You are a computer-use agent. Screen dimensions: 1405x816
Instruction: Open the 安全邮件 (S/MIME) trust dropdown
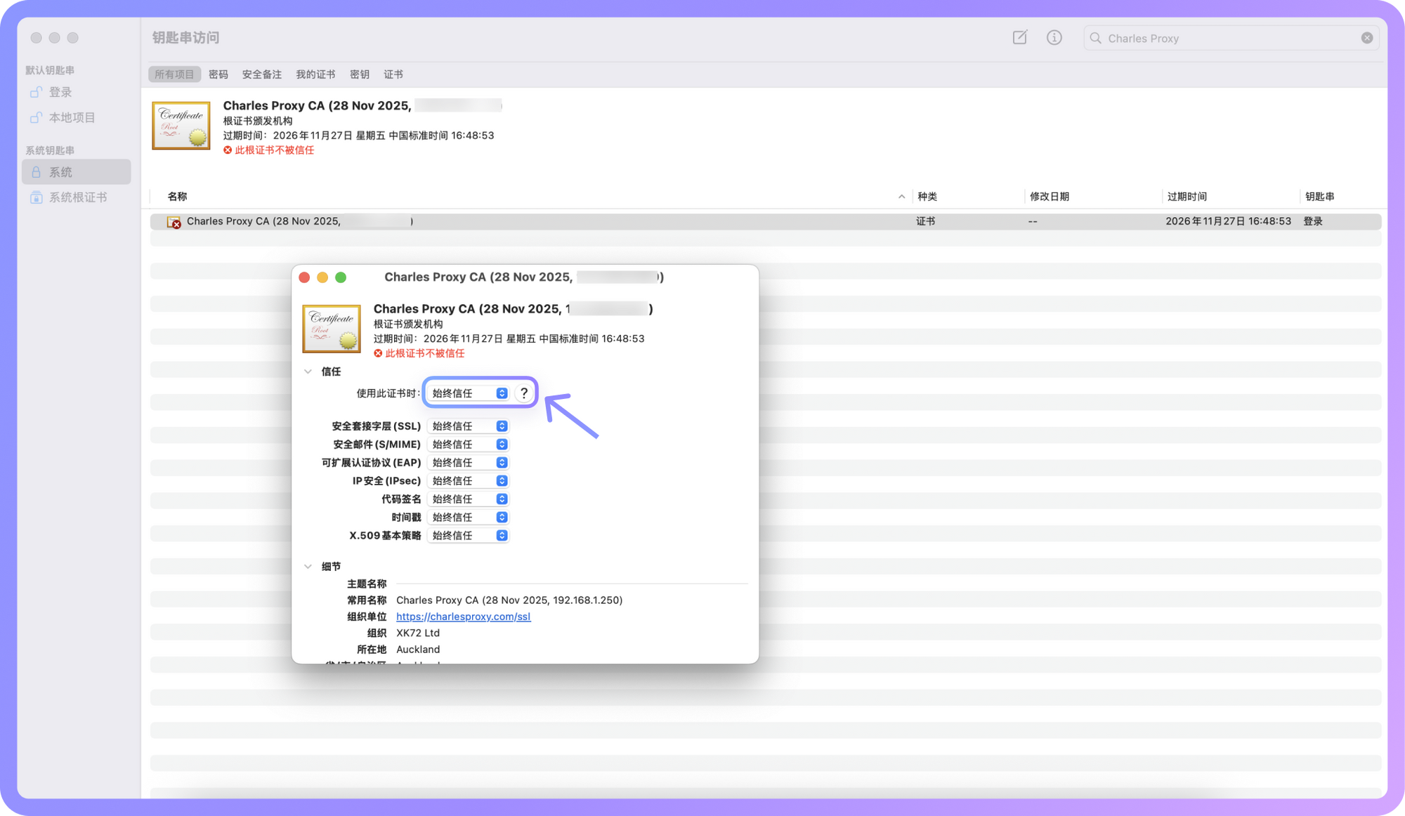[x=469, y=444]
